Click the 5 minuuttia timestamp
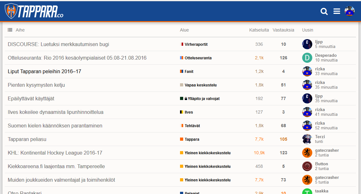361x194 pixels. (x=324, y=47)
